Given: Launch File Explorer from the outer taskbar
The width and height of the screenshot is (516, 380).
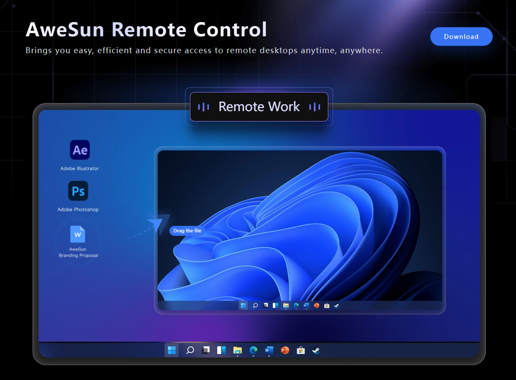Looking at the screenshot, I should 237,351.
